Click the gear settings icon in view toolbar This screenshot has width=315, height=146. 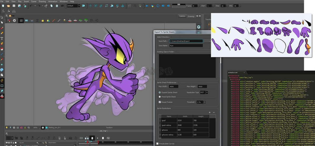pos(14,20)
